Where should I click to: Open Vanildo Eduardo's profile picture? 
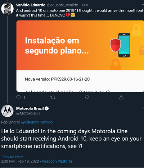coord(7,9)
